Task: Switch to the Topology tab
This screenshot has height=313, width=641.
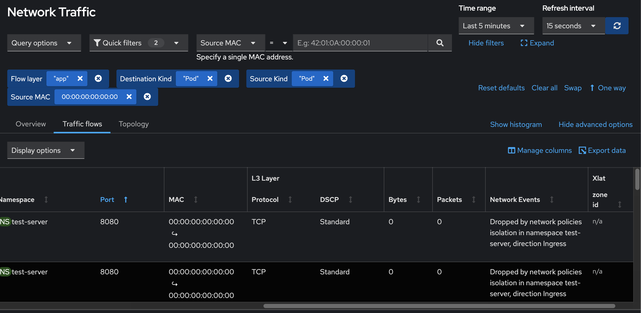Action: [x=134, y=124]
